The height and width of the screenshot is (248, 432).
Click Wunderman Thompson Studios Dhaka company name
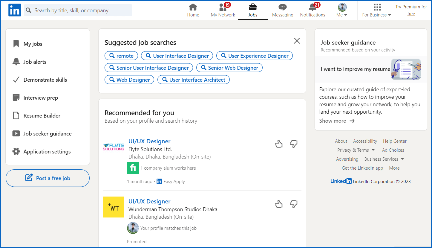(173, 209)
